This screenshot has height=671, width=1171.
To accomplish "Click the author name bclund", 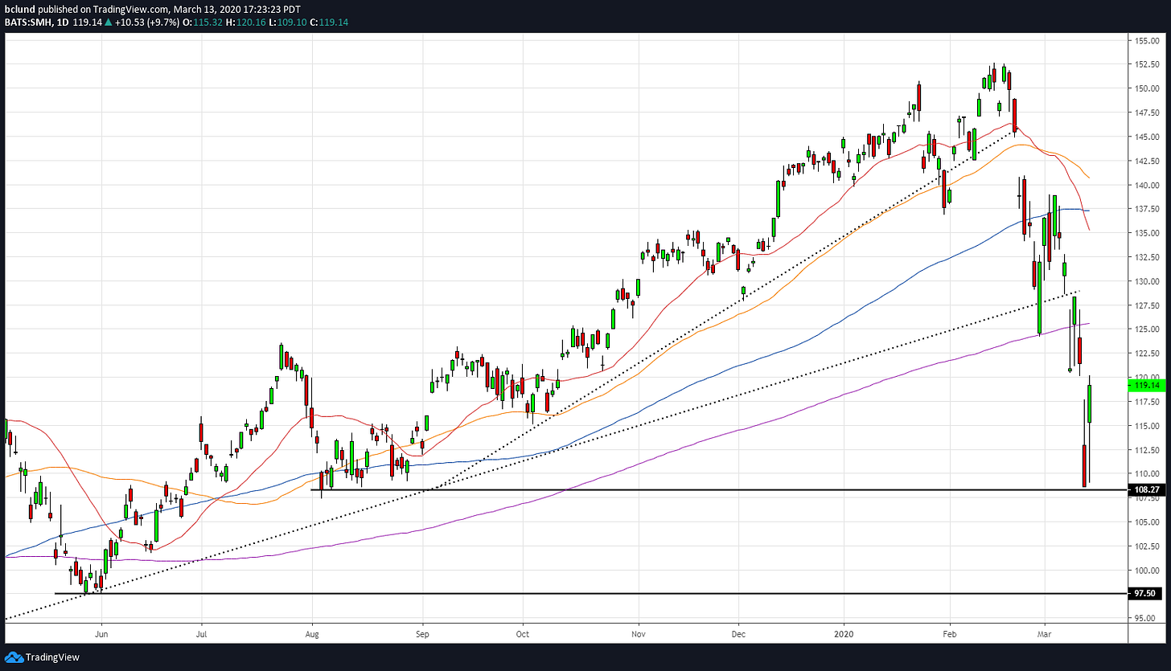I will (x=21, y=10).
